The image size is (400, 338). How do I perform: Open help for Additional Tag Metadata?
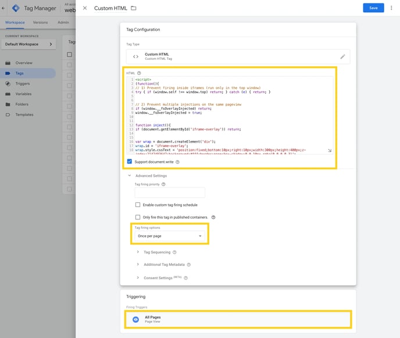pyautogui.click(x=189, y=265)
